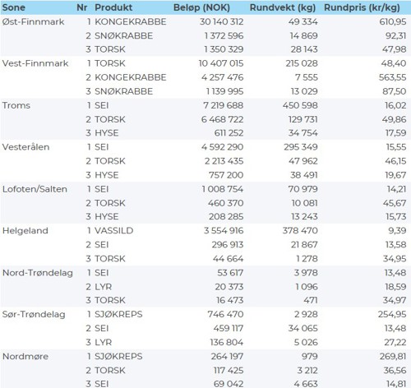Click the 254,95 SJØKREPS price value

tap(392, 314)
